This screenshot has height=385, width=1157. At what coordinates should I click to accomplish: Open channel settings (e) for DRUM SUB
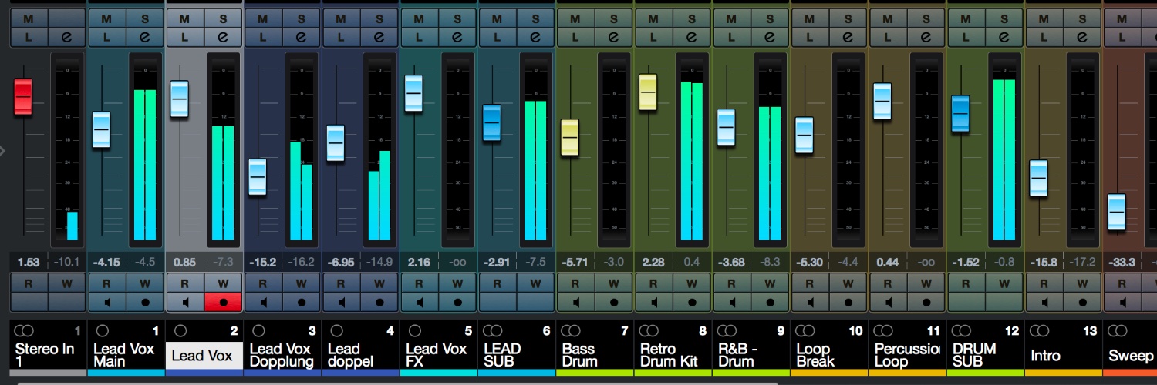pyautogui.click(x=1005, y=36)
